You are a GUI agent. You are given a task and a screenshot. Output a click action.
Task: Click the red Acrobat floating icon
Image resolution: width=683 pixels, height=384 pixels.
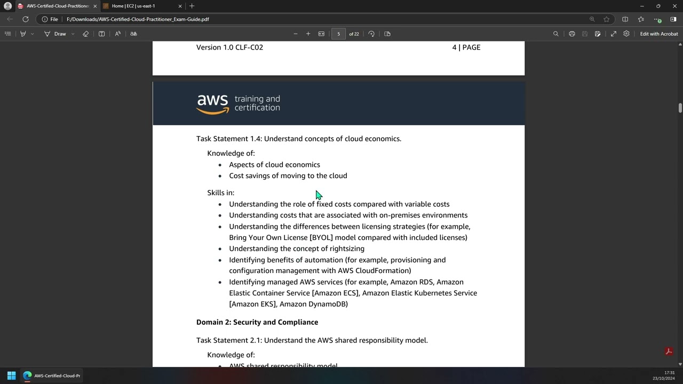tap(668, 351)
